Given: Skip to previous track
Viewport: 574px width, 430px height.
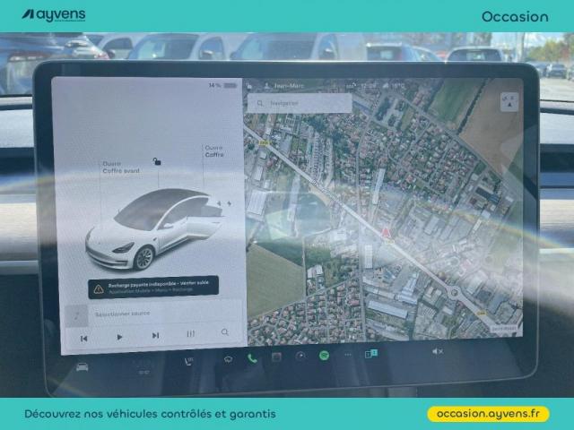Looking at the screenshot, I should coord(83,339).
